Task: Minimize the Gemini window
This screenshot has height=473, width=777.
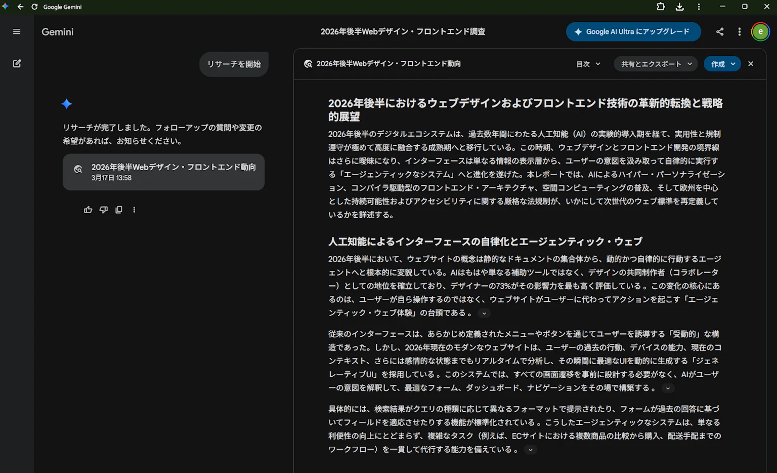Action: pos(722,7)
